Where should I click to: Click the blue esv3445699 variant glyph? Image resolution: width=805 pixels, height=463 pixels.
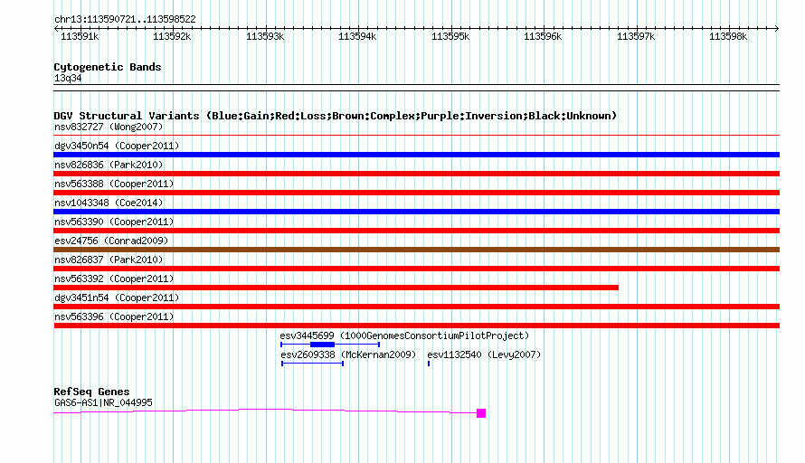[x=330, y=345]
